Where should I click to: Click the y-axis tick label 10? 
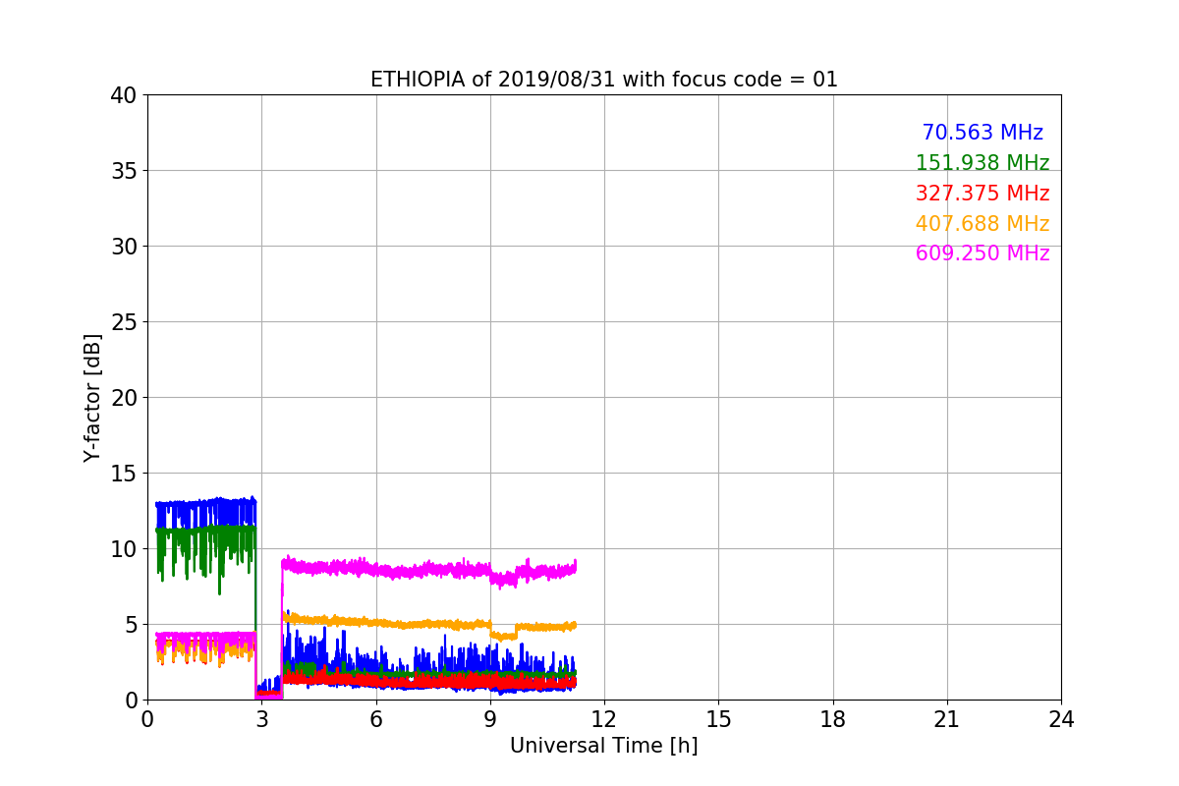point(123,549)
